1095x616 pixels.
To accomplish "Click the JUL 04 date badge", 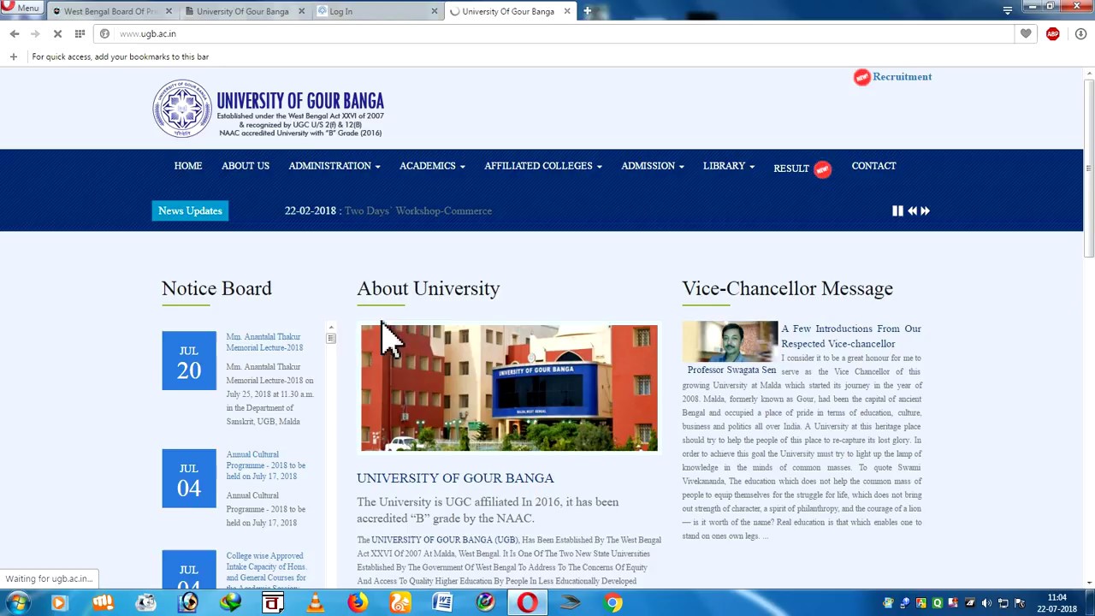I will point(189,478).
